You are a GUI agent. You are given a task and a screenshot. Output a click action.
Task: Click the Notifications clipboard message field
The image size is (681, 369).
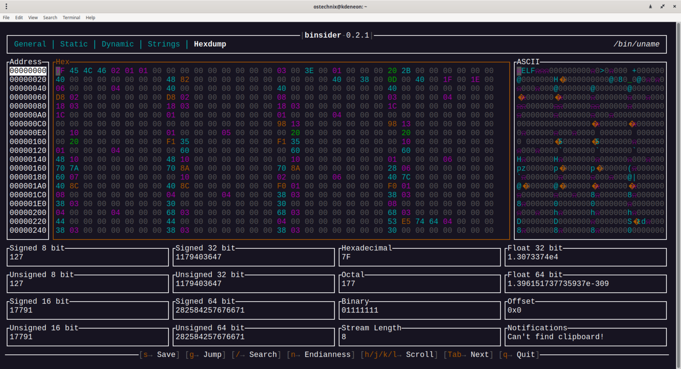[x=555, y=337]
